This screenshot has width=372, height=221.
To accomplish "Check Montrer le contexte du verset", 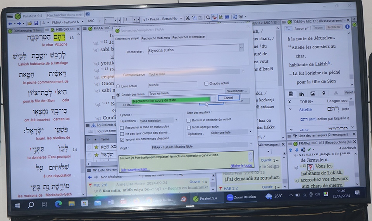I will (189, 121).
